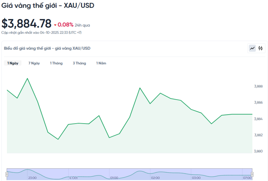Viewport: 268px width, 181px height.
Task: Show the 1 Tháng price range
Action: click(x=56, y=63)
